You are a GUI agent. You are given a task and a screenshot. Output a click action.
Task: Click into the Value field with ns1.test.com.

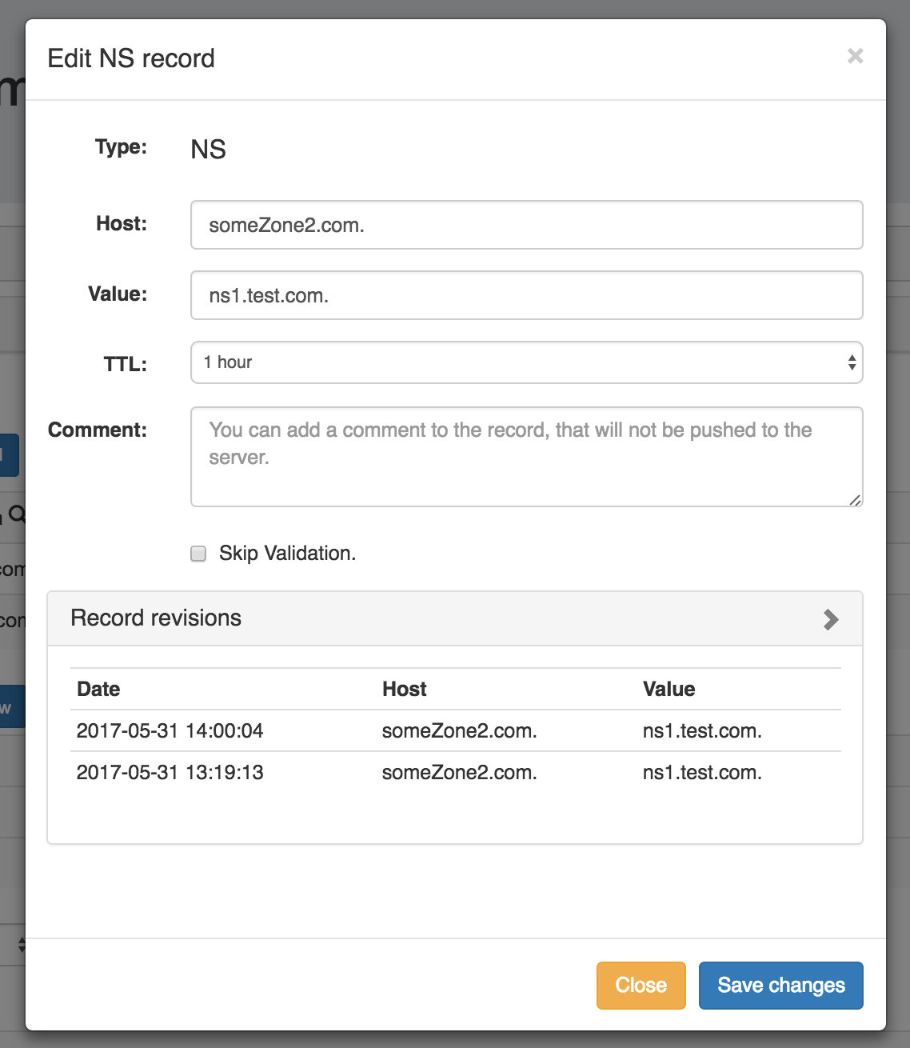(526, 295)
